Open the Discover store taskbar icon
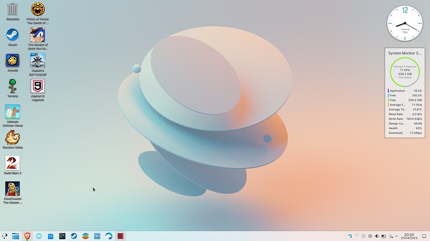The image size is (430, 241). click(50, 236)
